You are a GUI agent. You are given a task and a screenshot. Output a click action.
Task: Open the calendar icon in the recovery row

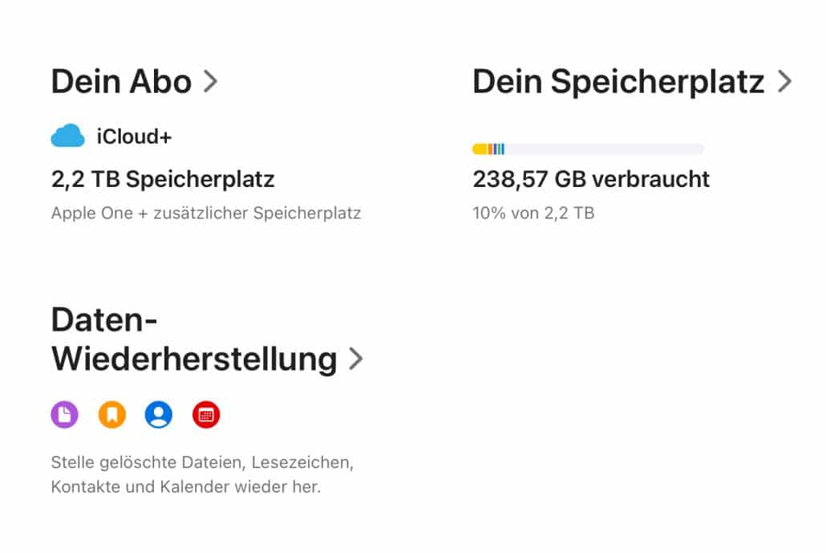206,414
